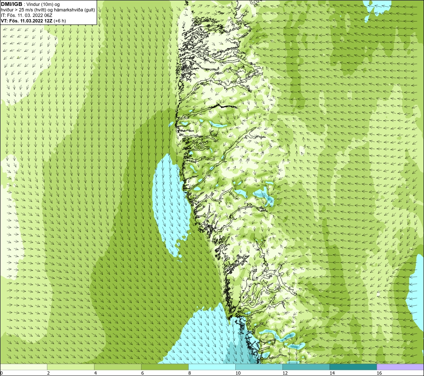Click the 'DMI/IGB : Vindur (10m) og' title line
The height and width of the screenshot is (376, 424).
[30, 4]
